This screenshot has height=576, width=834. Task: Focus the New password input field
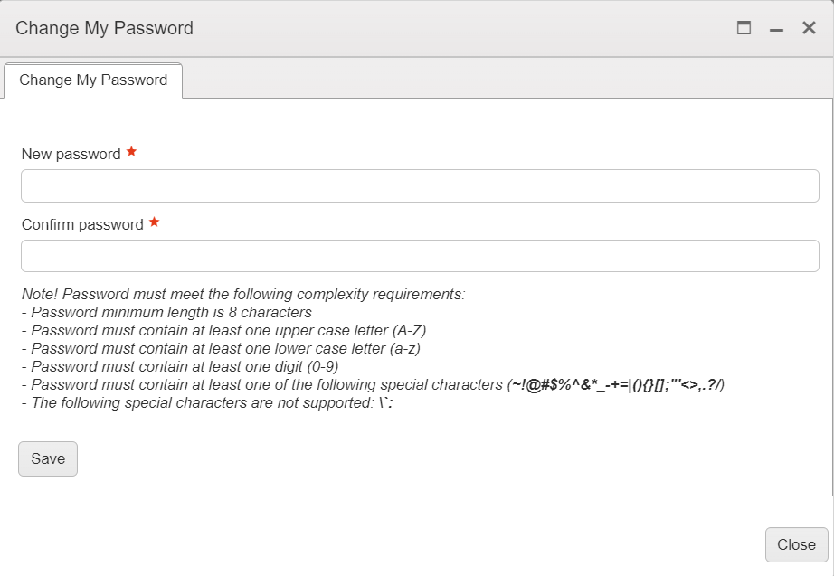[420, 186]
